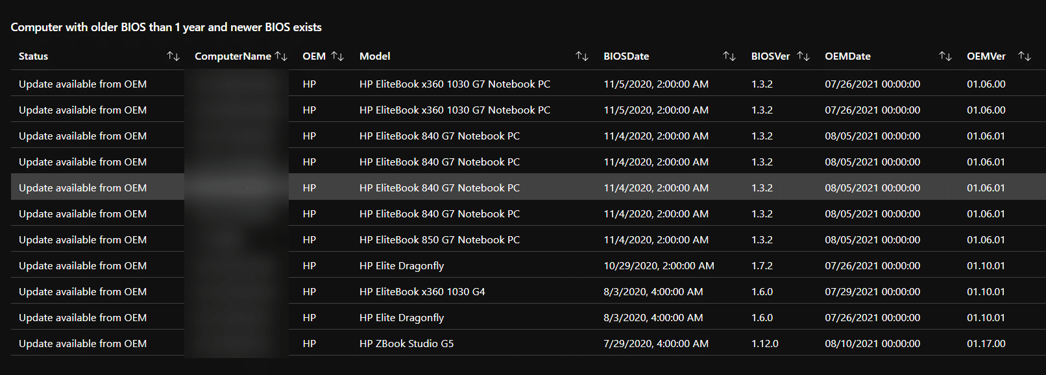Select the OEMVer "01.17.00" cell
Screen dimensions: 1046x375
[x=986, y=344]
